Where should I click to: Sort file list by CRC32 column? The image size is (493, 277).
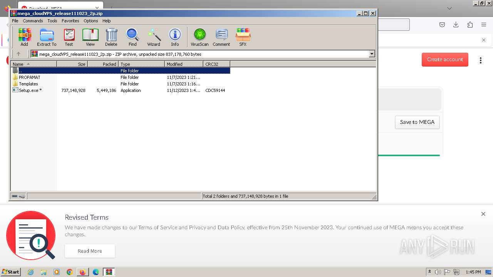click(x=216, y=64)
